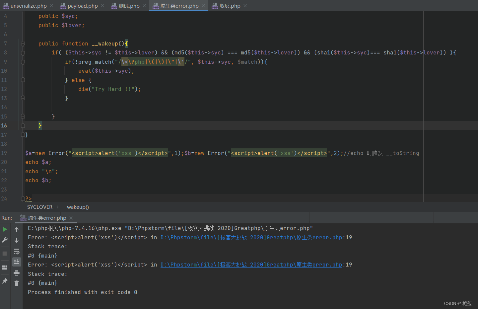Place cursor on 'echo $b;' line

point(38,181)
